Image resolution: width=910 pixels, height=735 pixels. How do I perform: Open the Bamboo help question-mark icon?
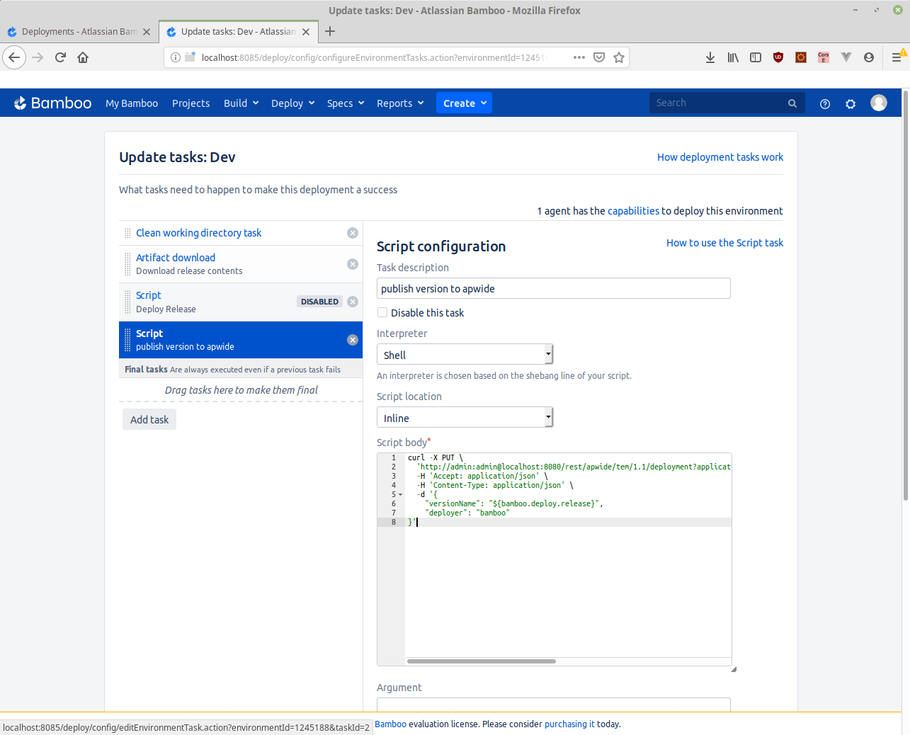pyautogui.click(x=825, y=103)
